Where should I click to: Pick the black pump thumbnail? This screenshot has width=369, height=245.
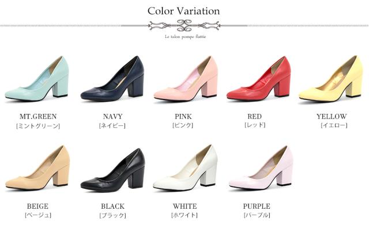click(x=113, y=170)
